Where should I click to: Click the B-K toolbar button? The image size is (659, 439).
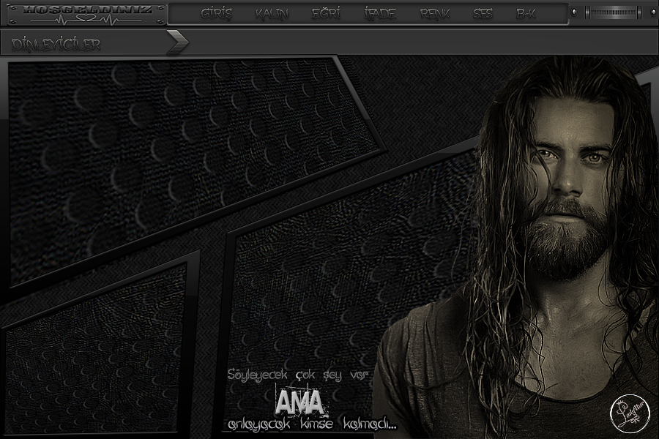point(526,14)
